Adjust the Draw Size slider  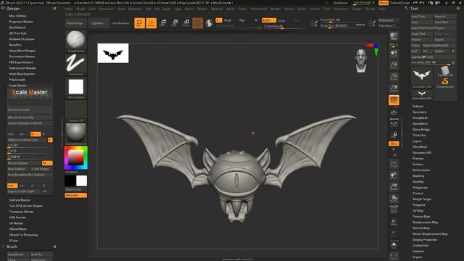(x=343, y=26)
